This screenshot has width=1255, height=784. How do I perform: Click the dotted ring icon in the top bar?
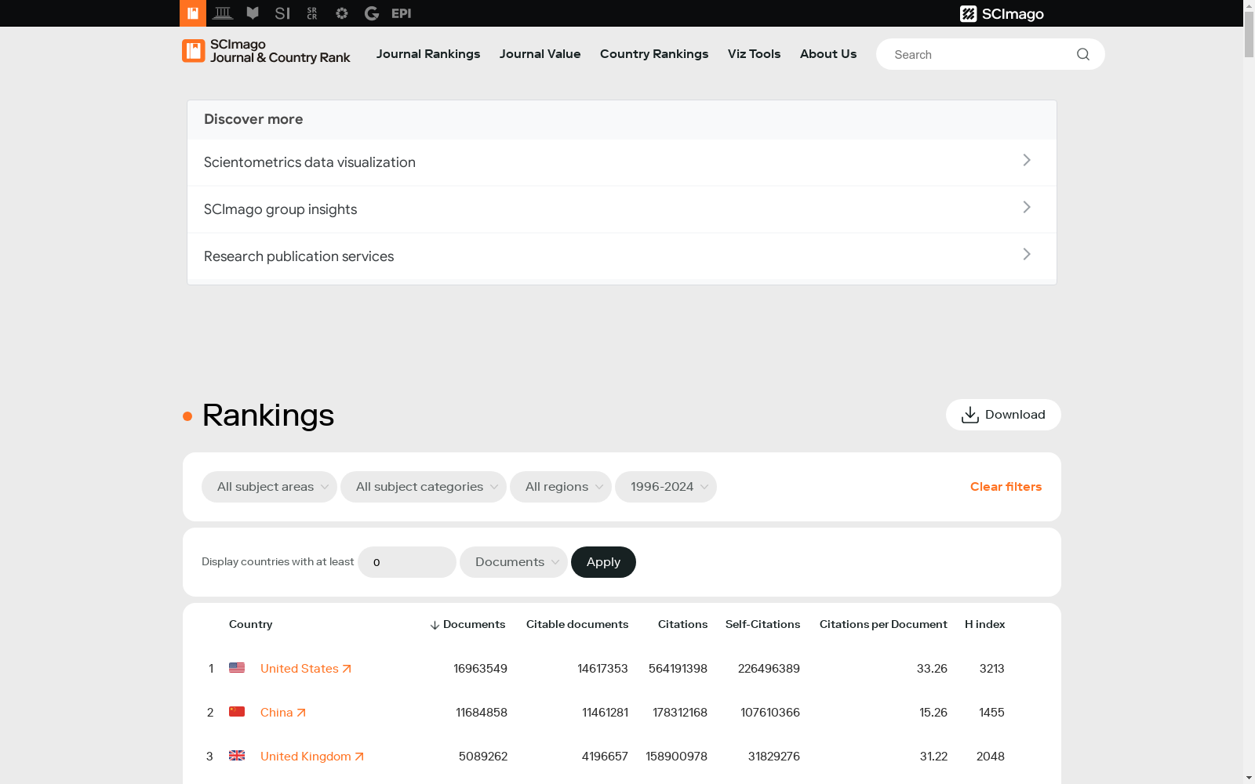coord(342,13)
